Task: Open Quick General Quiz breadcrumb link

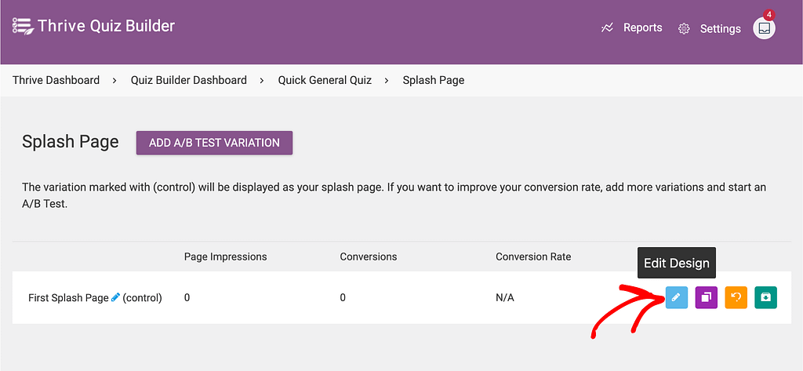Action: pyautogui.click(x=325, y=80)
